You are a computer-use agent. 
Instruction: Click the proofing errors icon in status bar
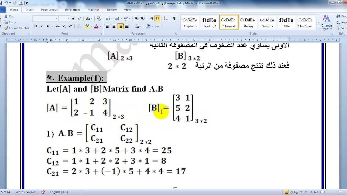pos(43,192)
